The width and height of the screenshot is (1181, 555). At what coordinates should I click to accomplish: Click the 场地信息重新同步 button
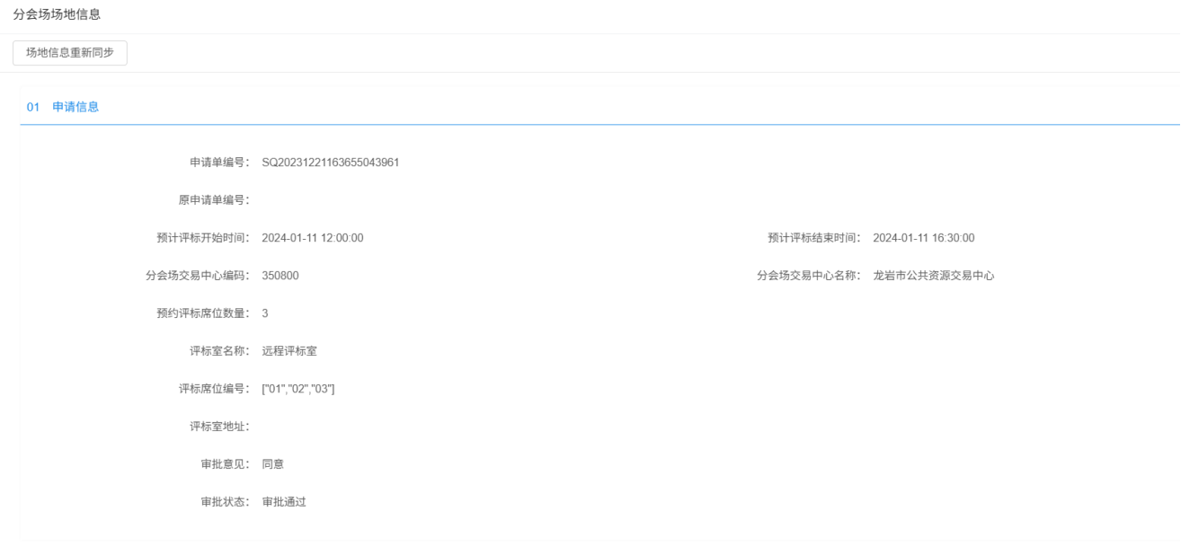(x=70, y=53)
